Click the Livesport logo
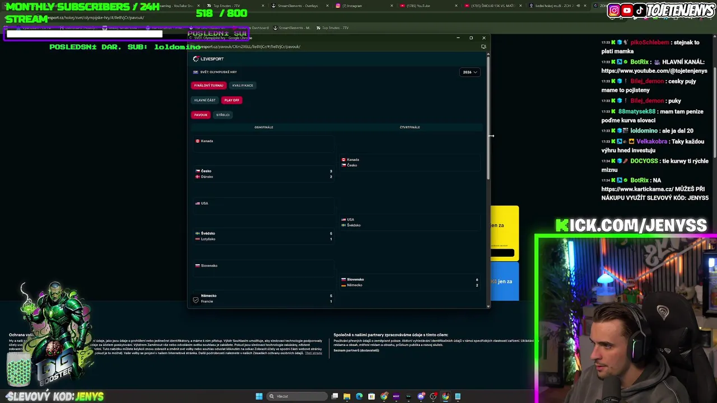 pos(208,59)
